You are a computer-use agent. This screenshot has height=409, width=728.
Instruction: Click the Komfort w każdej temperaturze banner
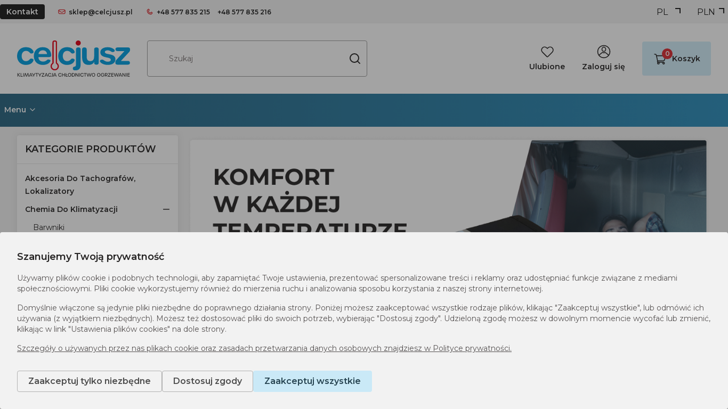coord(448,186)
